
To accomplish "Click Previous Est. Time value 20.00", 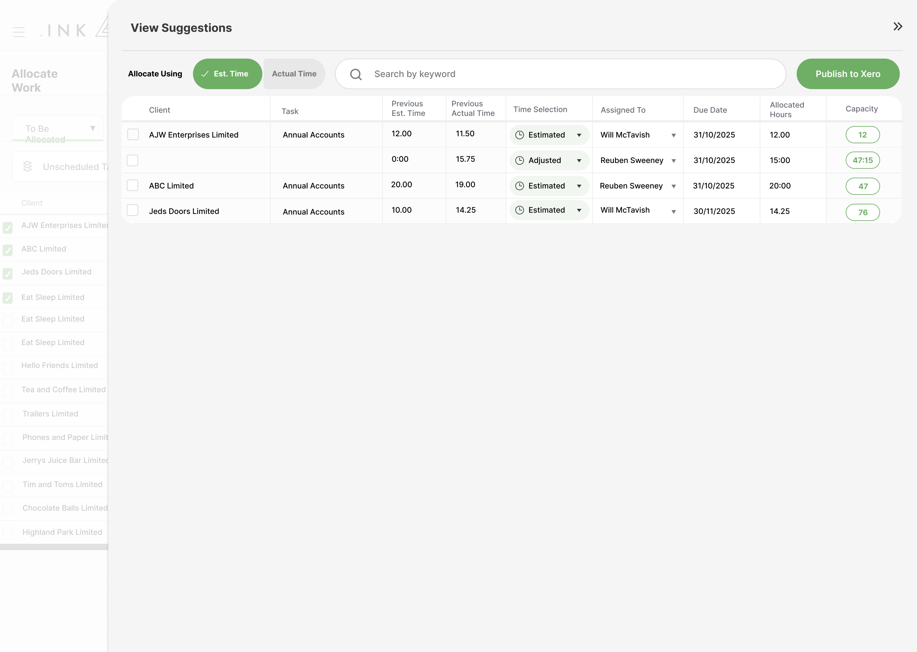I will coord(401,185).
